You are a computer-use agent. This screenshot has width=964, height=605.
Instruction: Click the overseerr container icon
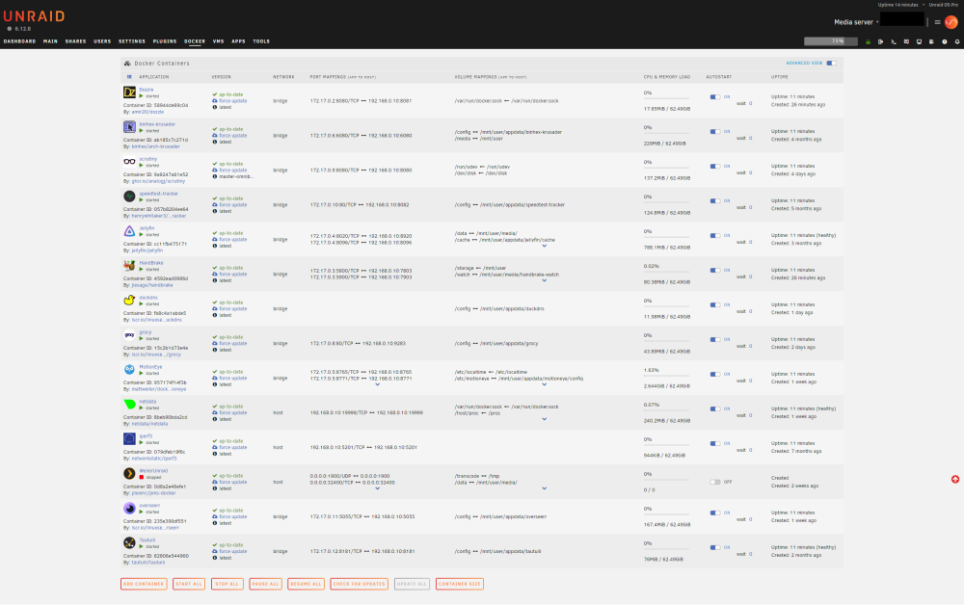pos(129,508)
